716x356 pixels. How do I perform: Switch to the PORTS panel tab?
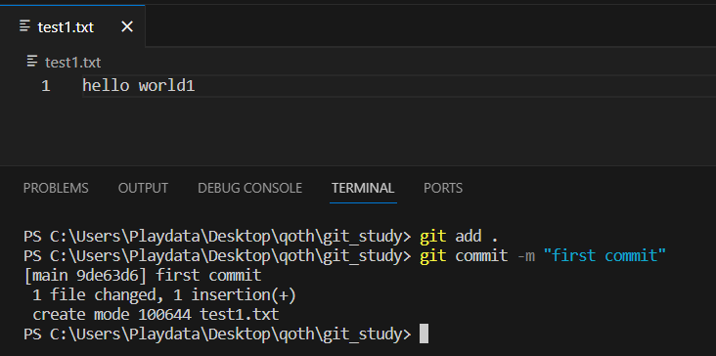pos(443,188)
